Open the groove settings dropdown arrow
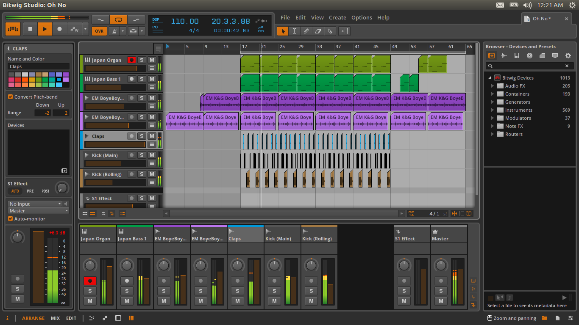This screenshot has height=325, width=579. point(142,31)
